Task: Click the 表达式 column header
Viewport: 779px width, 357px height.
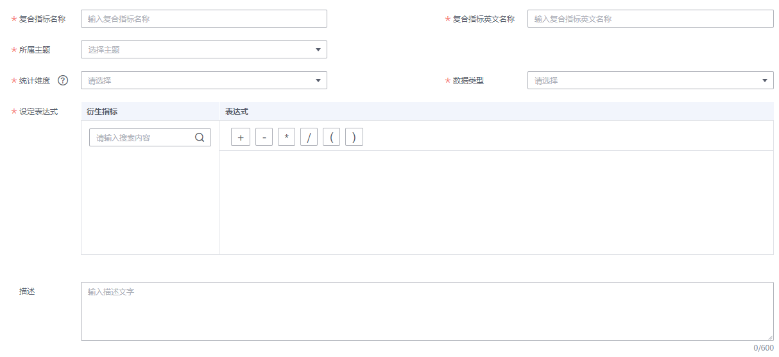Action: click(x=496, y=112)
